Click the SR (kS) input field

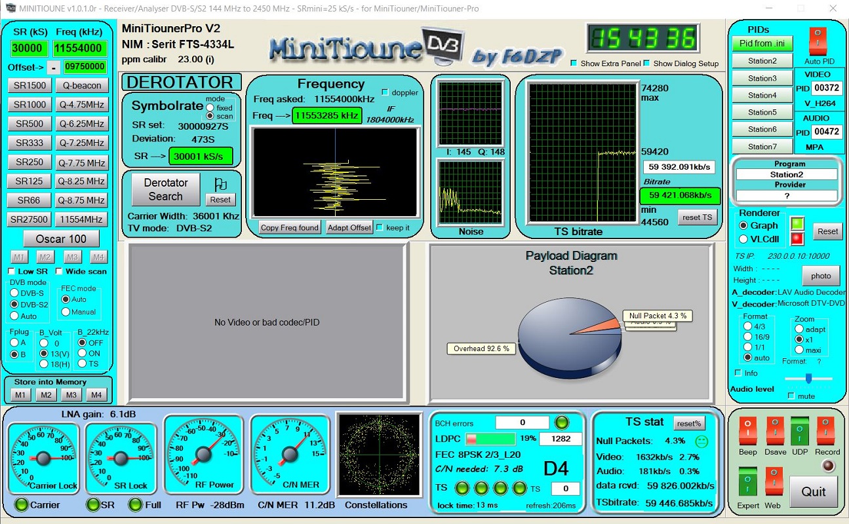(x=29, y=48)
